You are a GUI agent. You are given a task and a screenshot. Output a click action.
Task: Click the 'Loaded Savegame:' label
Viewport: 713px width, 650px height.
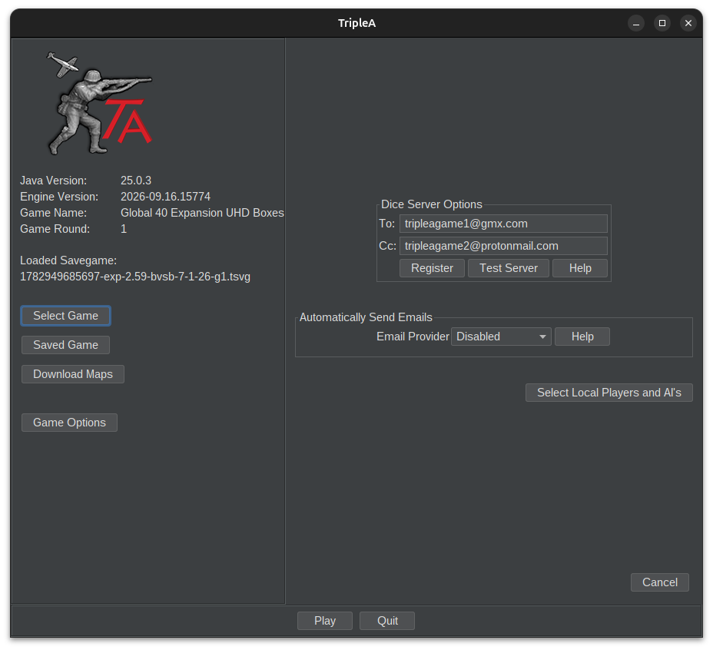[68, 260]
